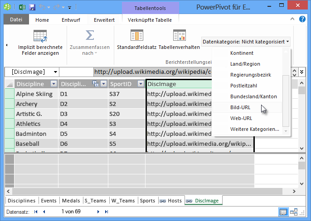Switch to Excel workbook icon
The image size is (311, 221).
coord(22,7)
